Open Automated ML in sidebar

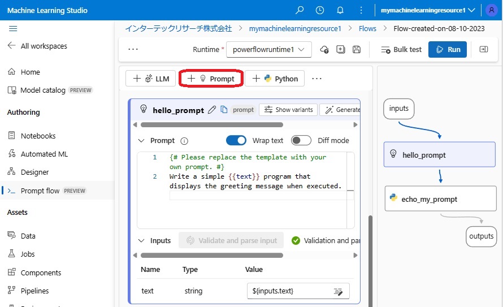coord(38,154)
